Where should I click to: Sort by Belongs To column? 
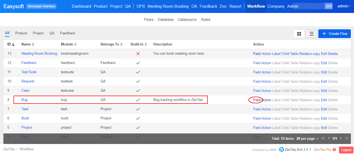111,44
